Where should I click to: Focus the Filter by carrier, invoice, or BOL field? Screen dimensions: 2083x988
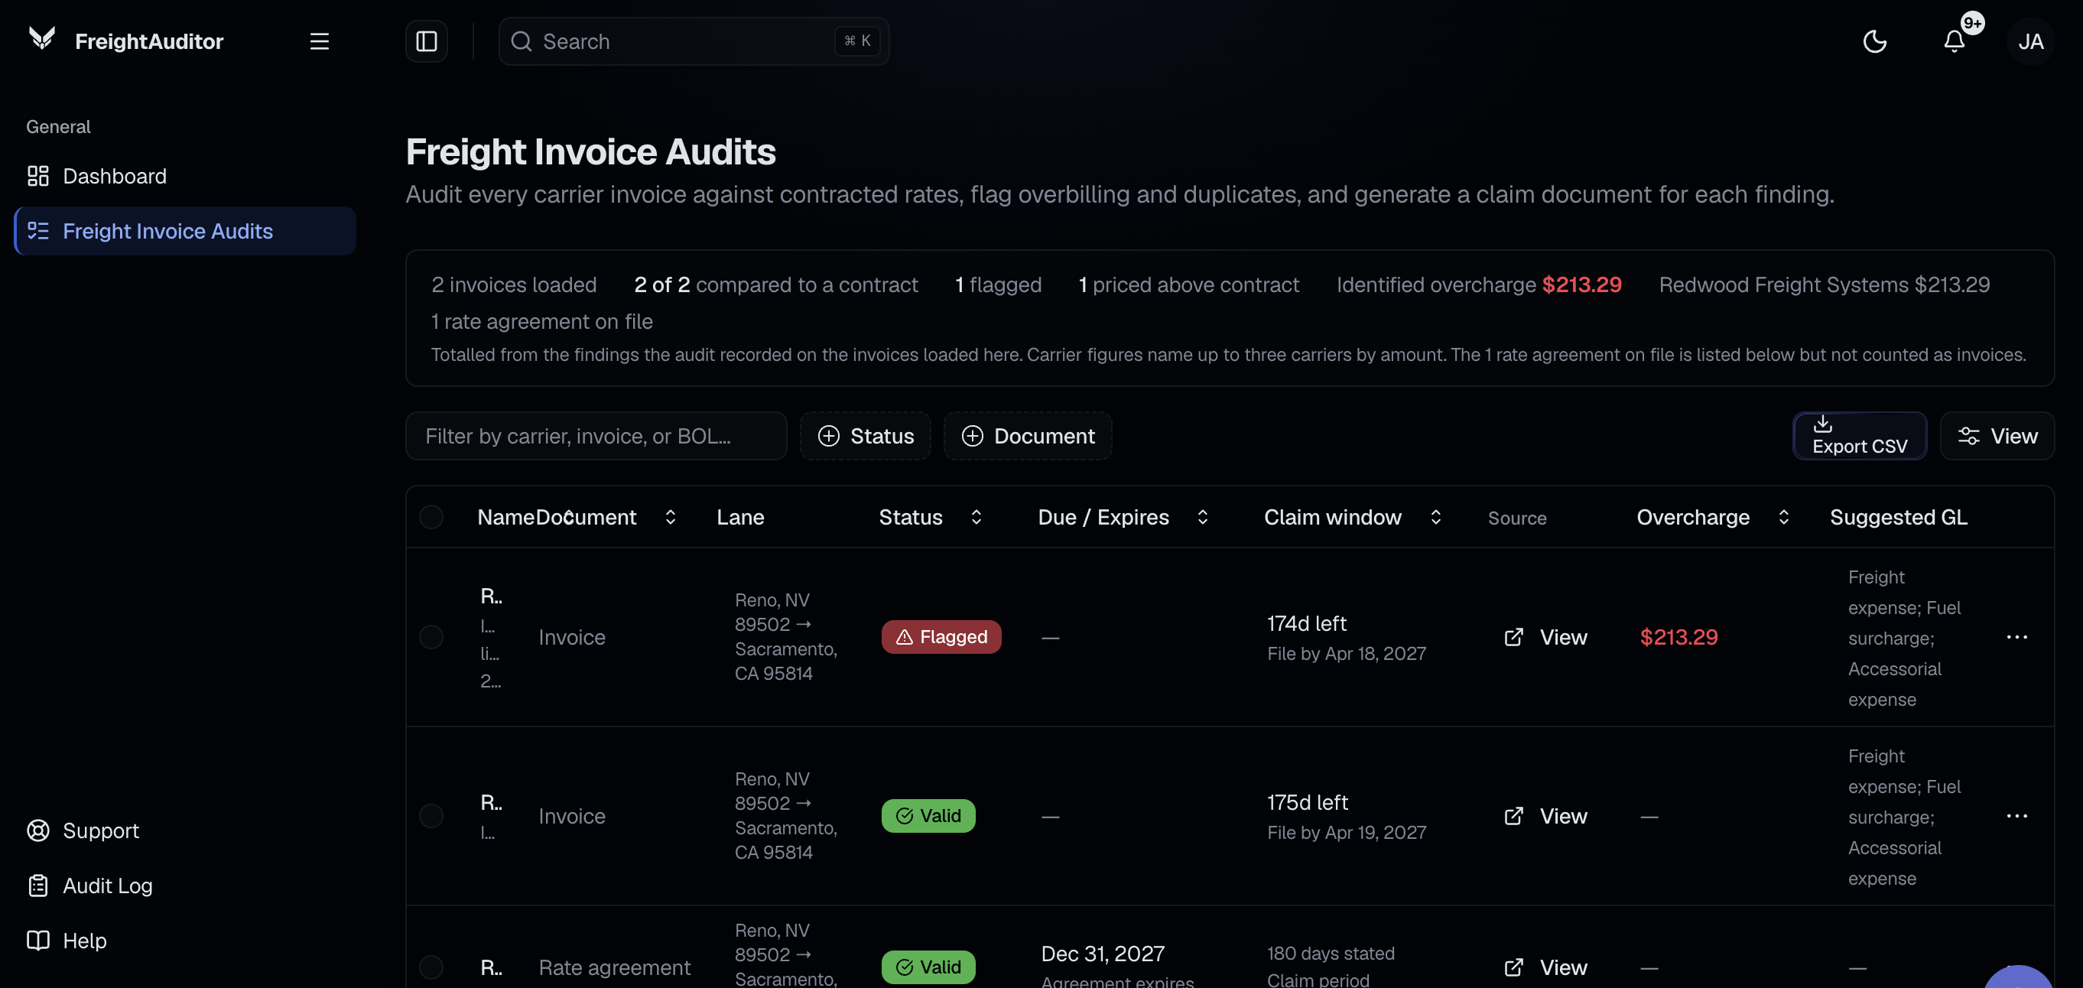tap(596, 436)
